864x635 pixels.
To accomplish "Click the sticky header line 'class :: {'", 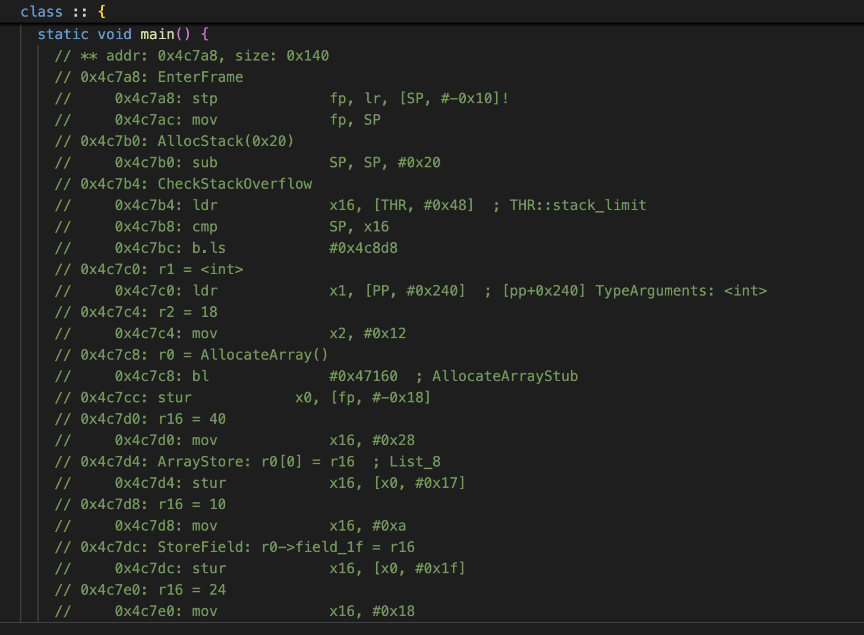I will coord(63,12).
